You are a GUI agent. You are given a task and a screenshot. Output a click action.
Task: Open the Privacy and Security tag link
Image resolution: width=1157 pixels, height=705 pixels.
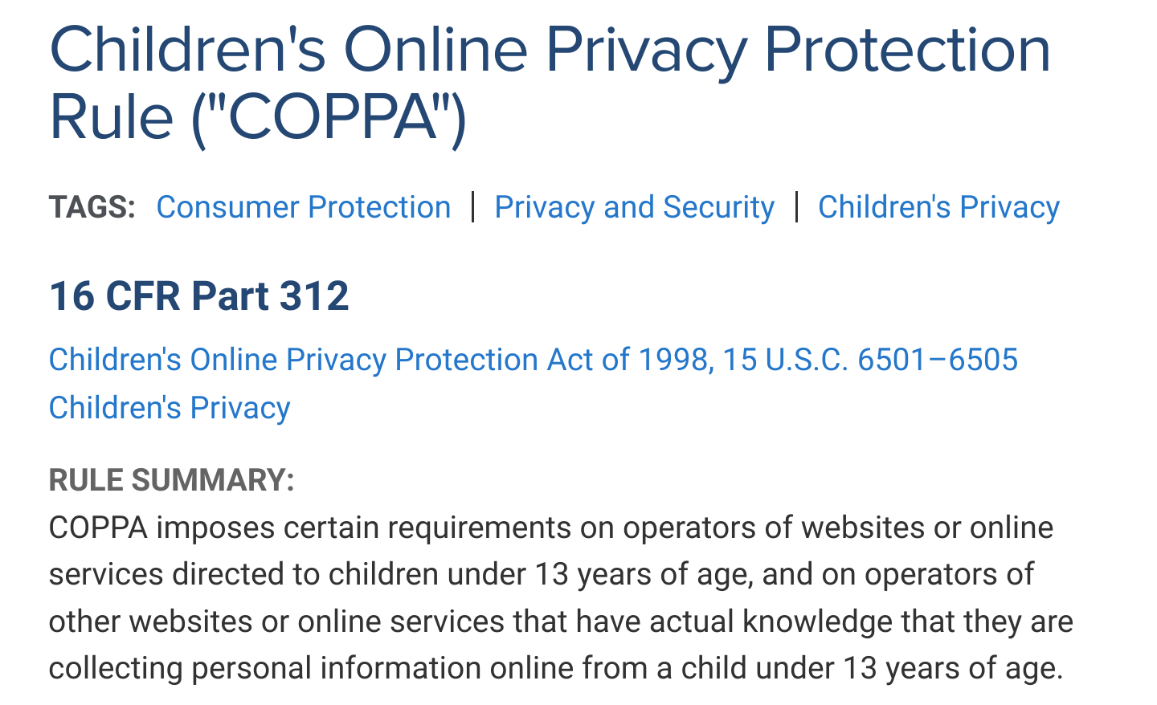coord(634,207)
